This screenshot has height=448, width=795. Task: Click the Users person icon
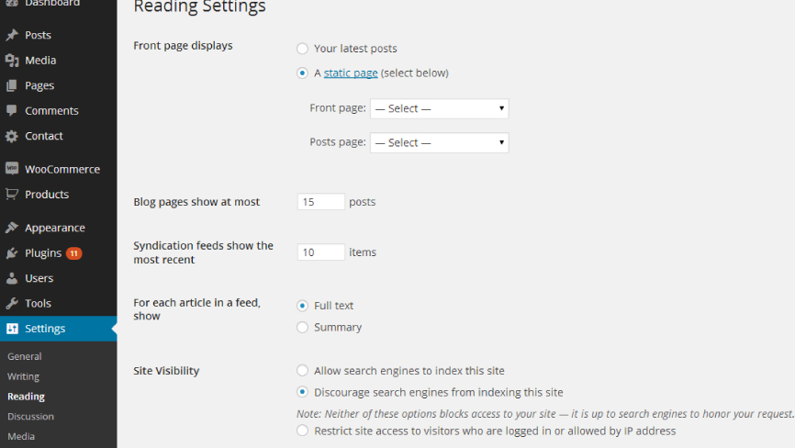tap(12, 278)
